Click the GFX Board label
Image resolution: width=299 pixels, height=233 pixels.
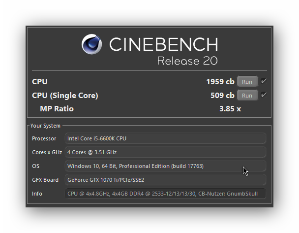45,180
